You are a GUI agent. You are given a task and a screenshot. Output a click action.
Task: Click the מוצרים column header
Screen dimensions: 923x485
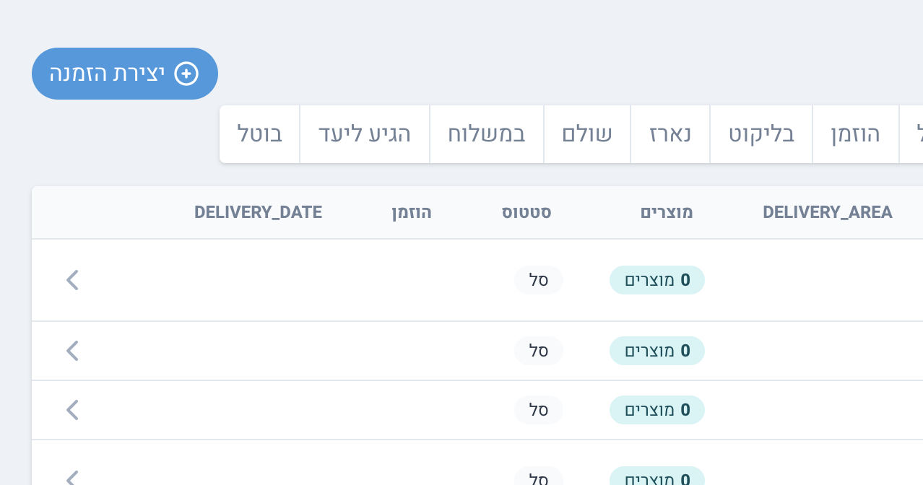pos(667,212)
